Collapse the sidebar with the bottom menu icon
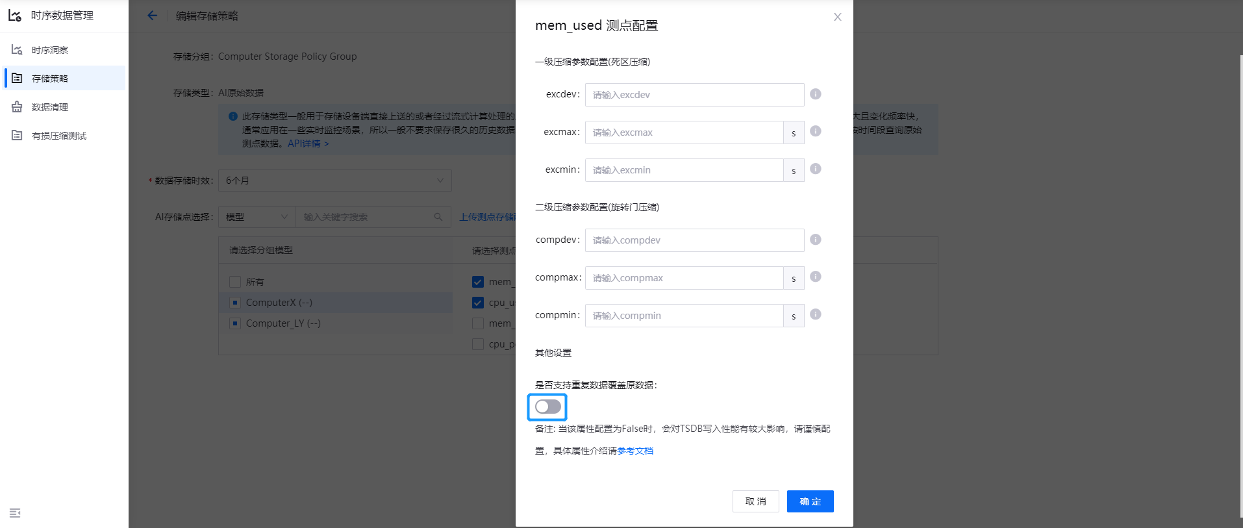The width and height of the screenshot is (1243, 528). click(x=15, y=513)
